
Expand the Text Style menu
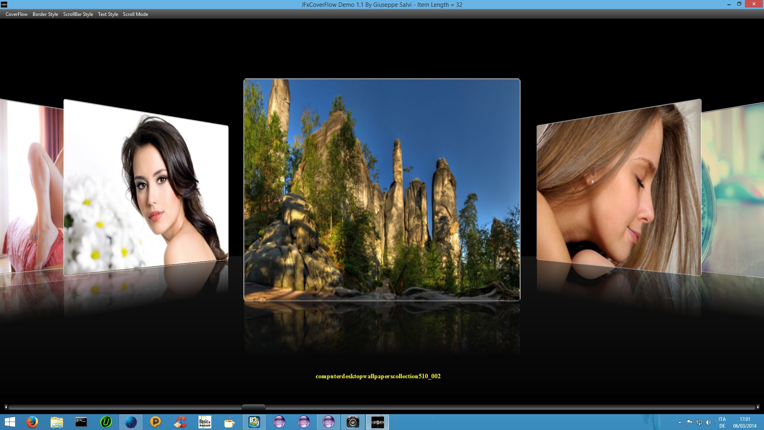click(108, 14)
